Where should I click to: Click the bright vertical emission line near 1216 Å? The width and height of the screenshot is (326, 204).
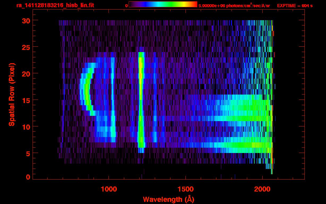(141, 102)
